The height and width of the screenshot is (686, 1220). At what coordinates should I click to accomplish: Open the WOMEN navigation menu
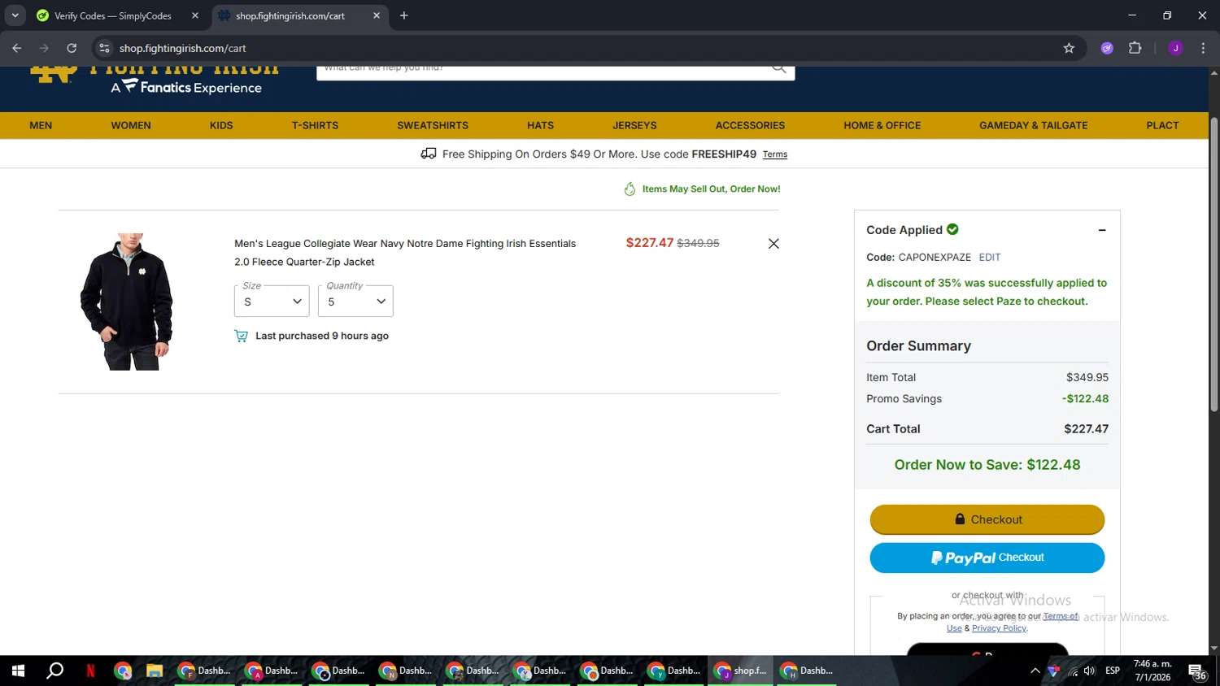click(x=131, y=125)
